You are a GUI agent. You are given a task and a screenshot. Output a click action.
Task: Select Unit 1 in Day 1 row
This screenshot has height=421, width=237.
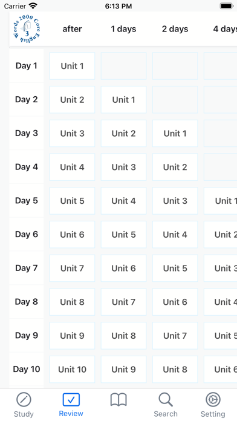tap(72, 66)
